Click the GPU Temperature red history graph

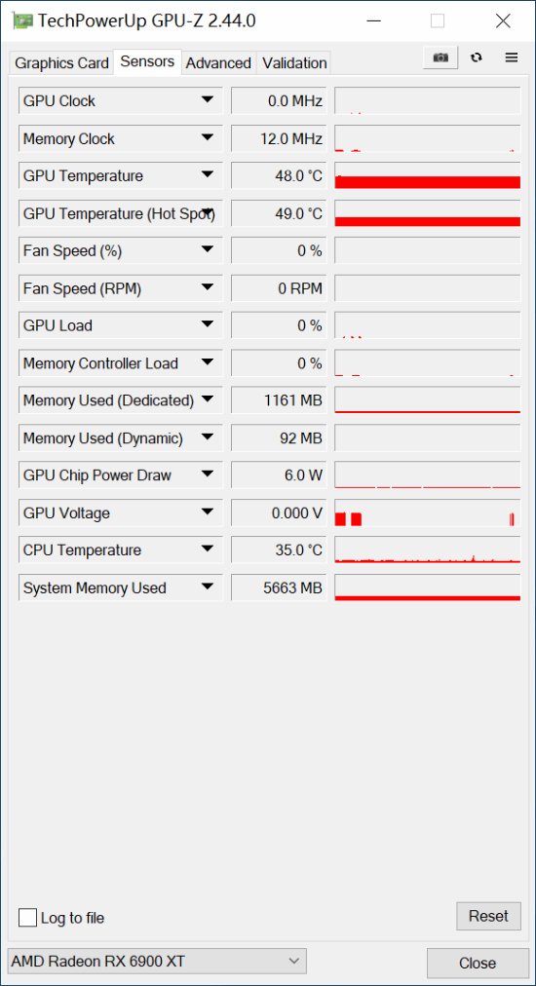[x=428, y=176]
